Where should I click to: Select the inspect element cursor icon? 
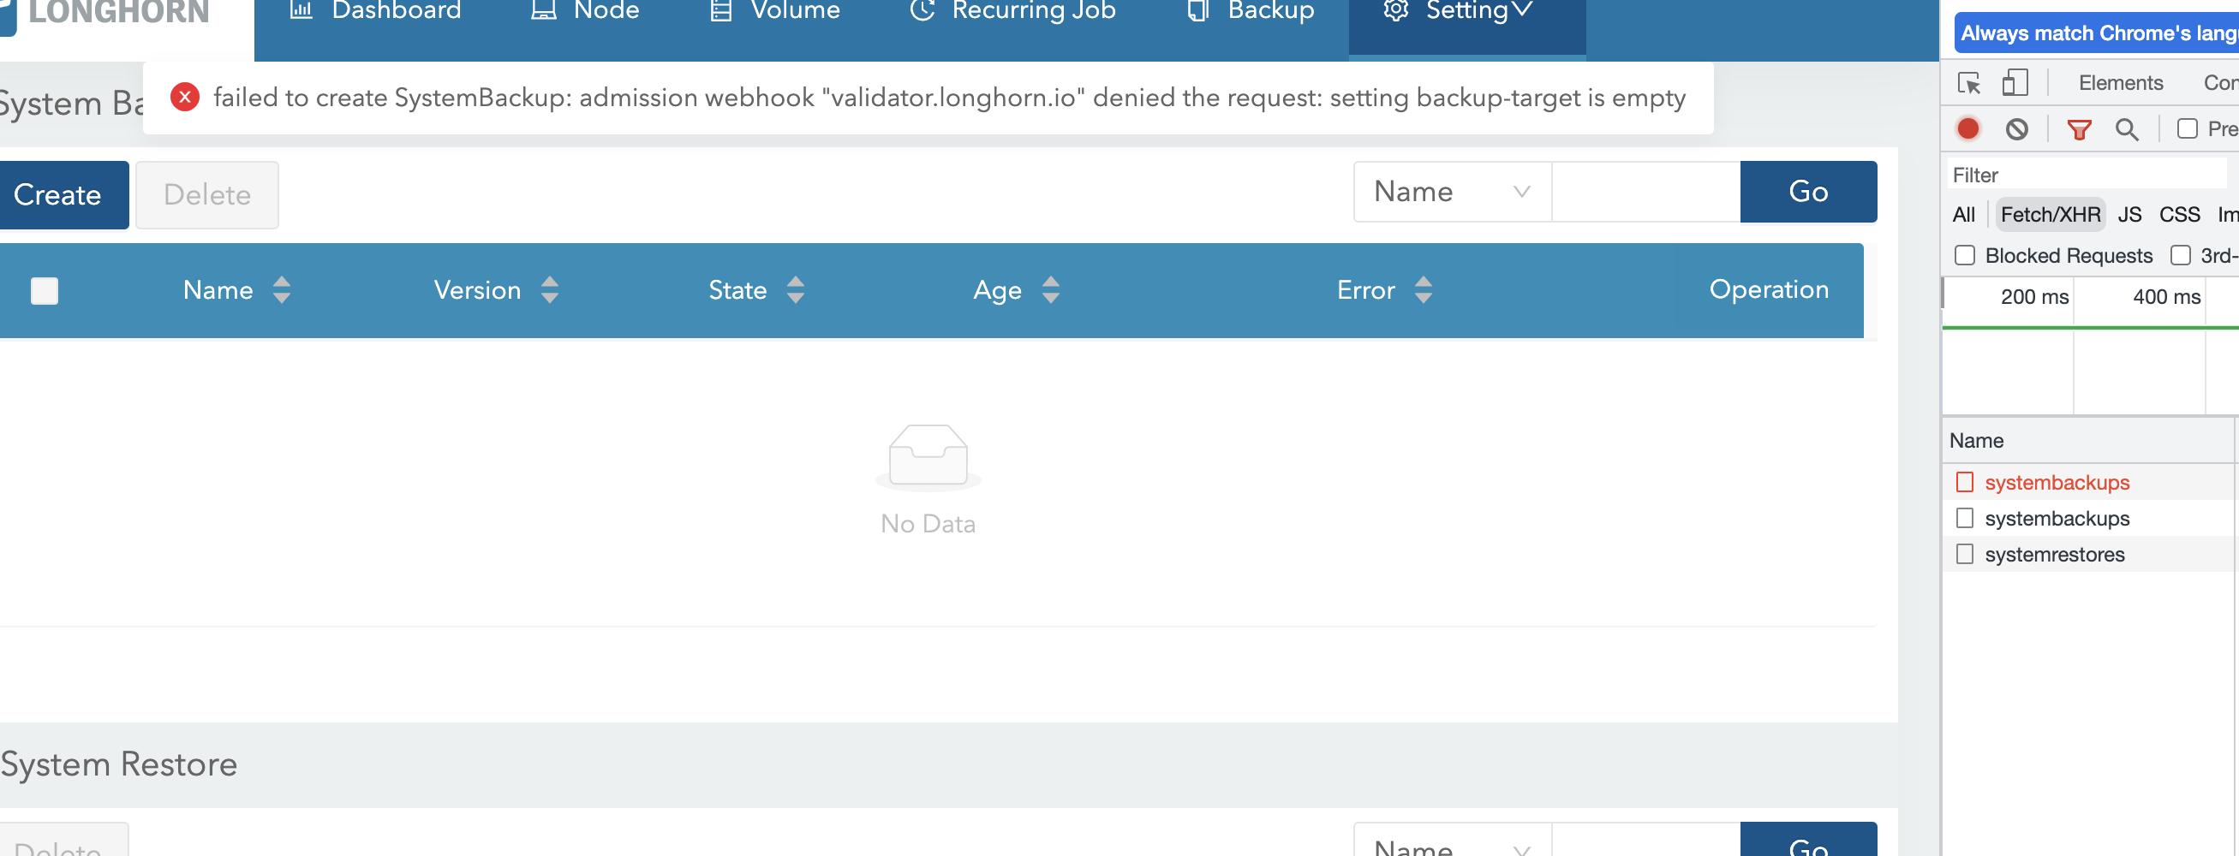pyautogui.click(x=1970, y=82)
